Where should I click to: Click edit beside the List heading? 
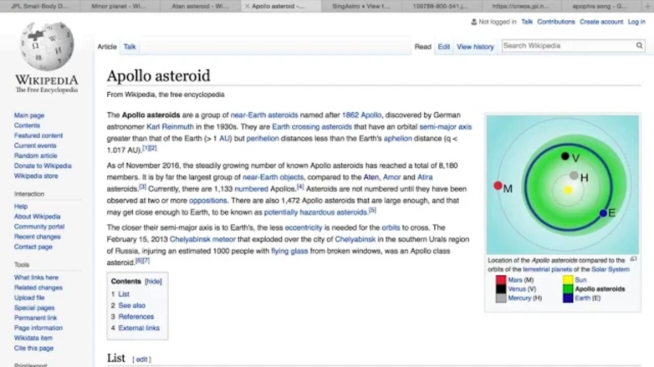pyautogui.click(x=142, y=360)
